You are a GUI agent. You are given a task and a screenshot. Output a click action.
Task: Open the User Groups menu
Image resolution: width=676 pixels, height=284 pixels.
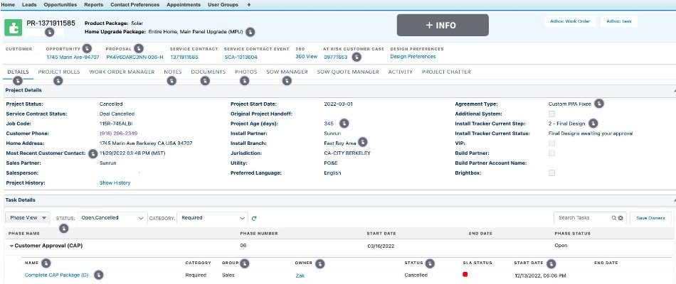click(223, 5)
